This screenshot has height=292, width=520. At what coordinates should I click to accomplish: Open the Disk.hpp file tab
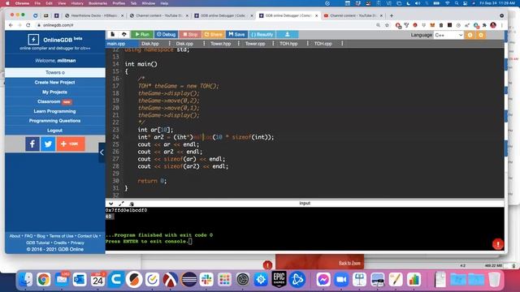(149, 44)
